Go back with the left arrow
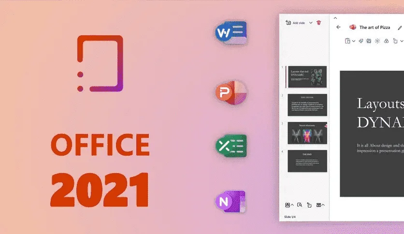This screenshot has width=404, height=234. tap(338, 27)
